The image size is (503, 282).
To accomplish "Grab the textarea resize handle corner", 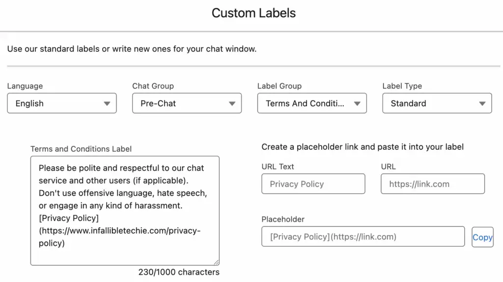I will coord(217,262).
